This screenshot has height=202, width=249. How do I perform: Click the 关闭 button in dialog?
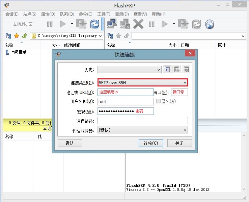click(179, 143)
